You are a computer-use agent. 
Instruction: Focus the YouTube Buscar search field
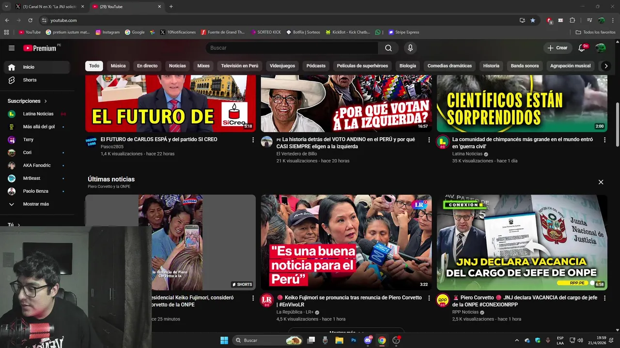click(x=292, y=48)
